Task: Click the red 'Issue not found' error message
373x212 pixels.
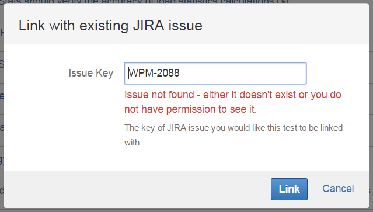Action: coord(233,102)
